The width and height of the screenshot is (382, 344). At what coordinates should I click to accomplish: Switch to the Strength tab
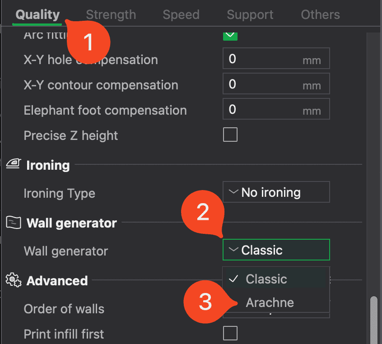(111, 15)
